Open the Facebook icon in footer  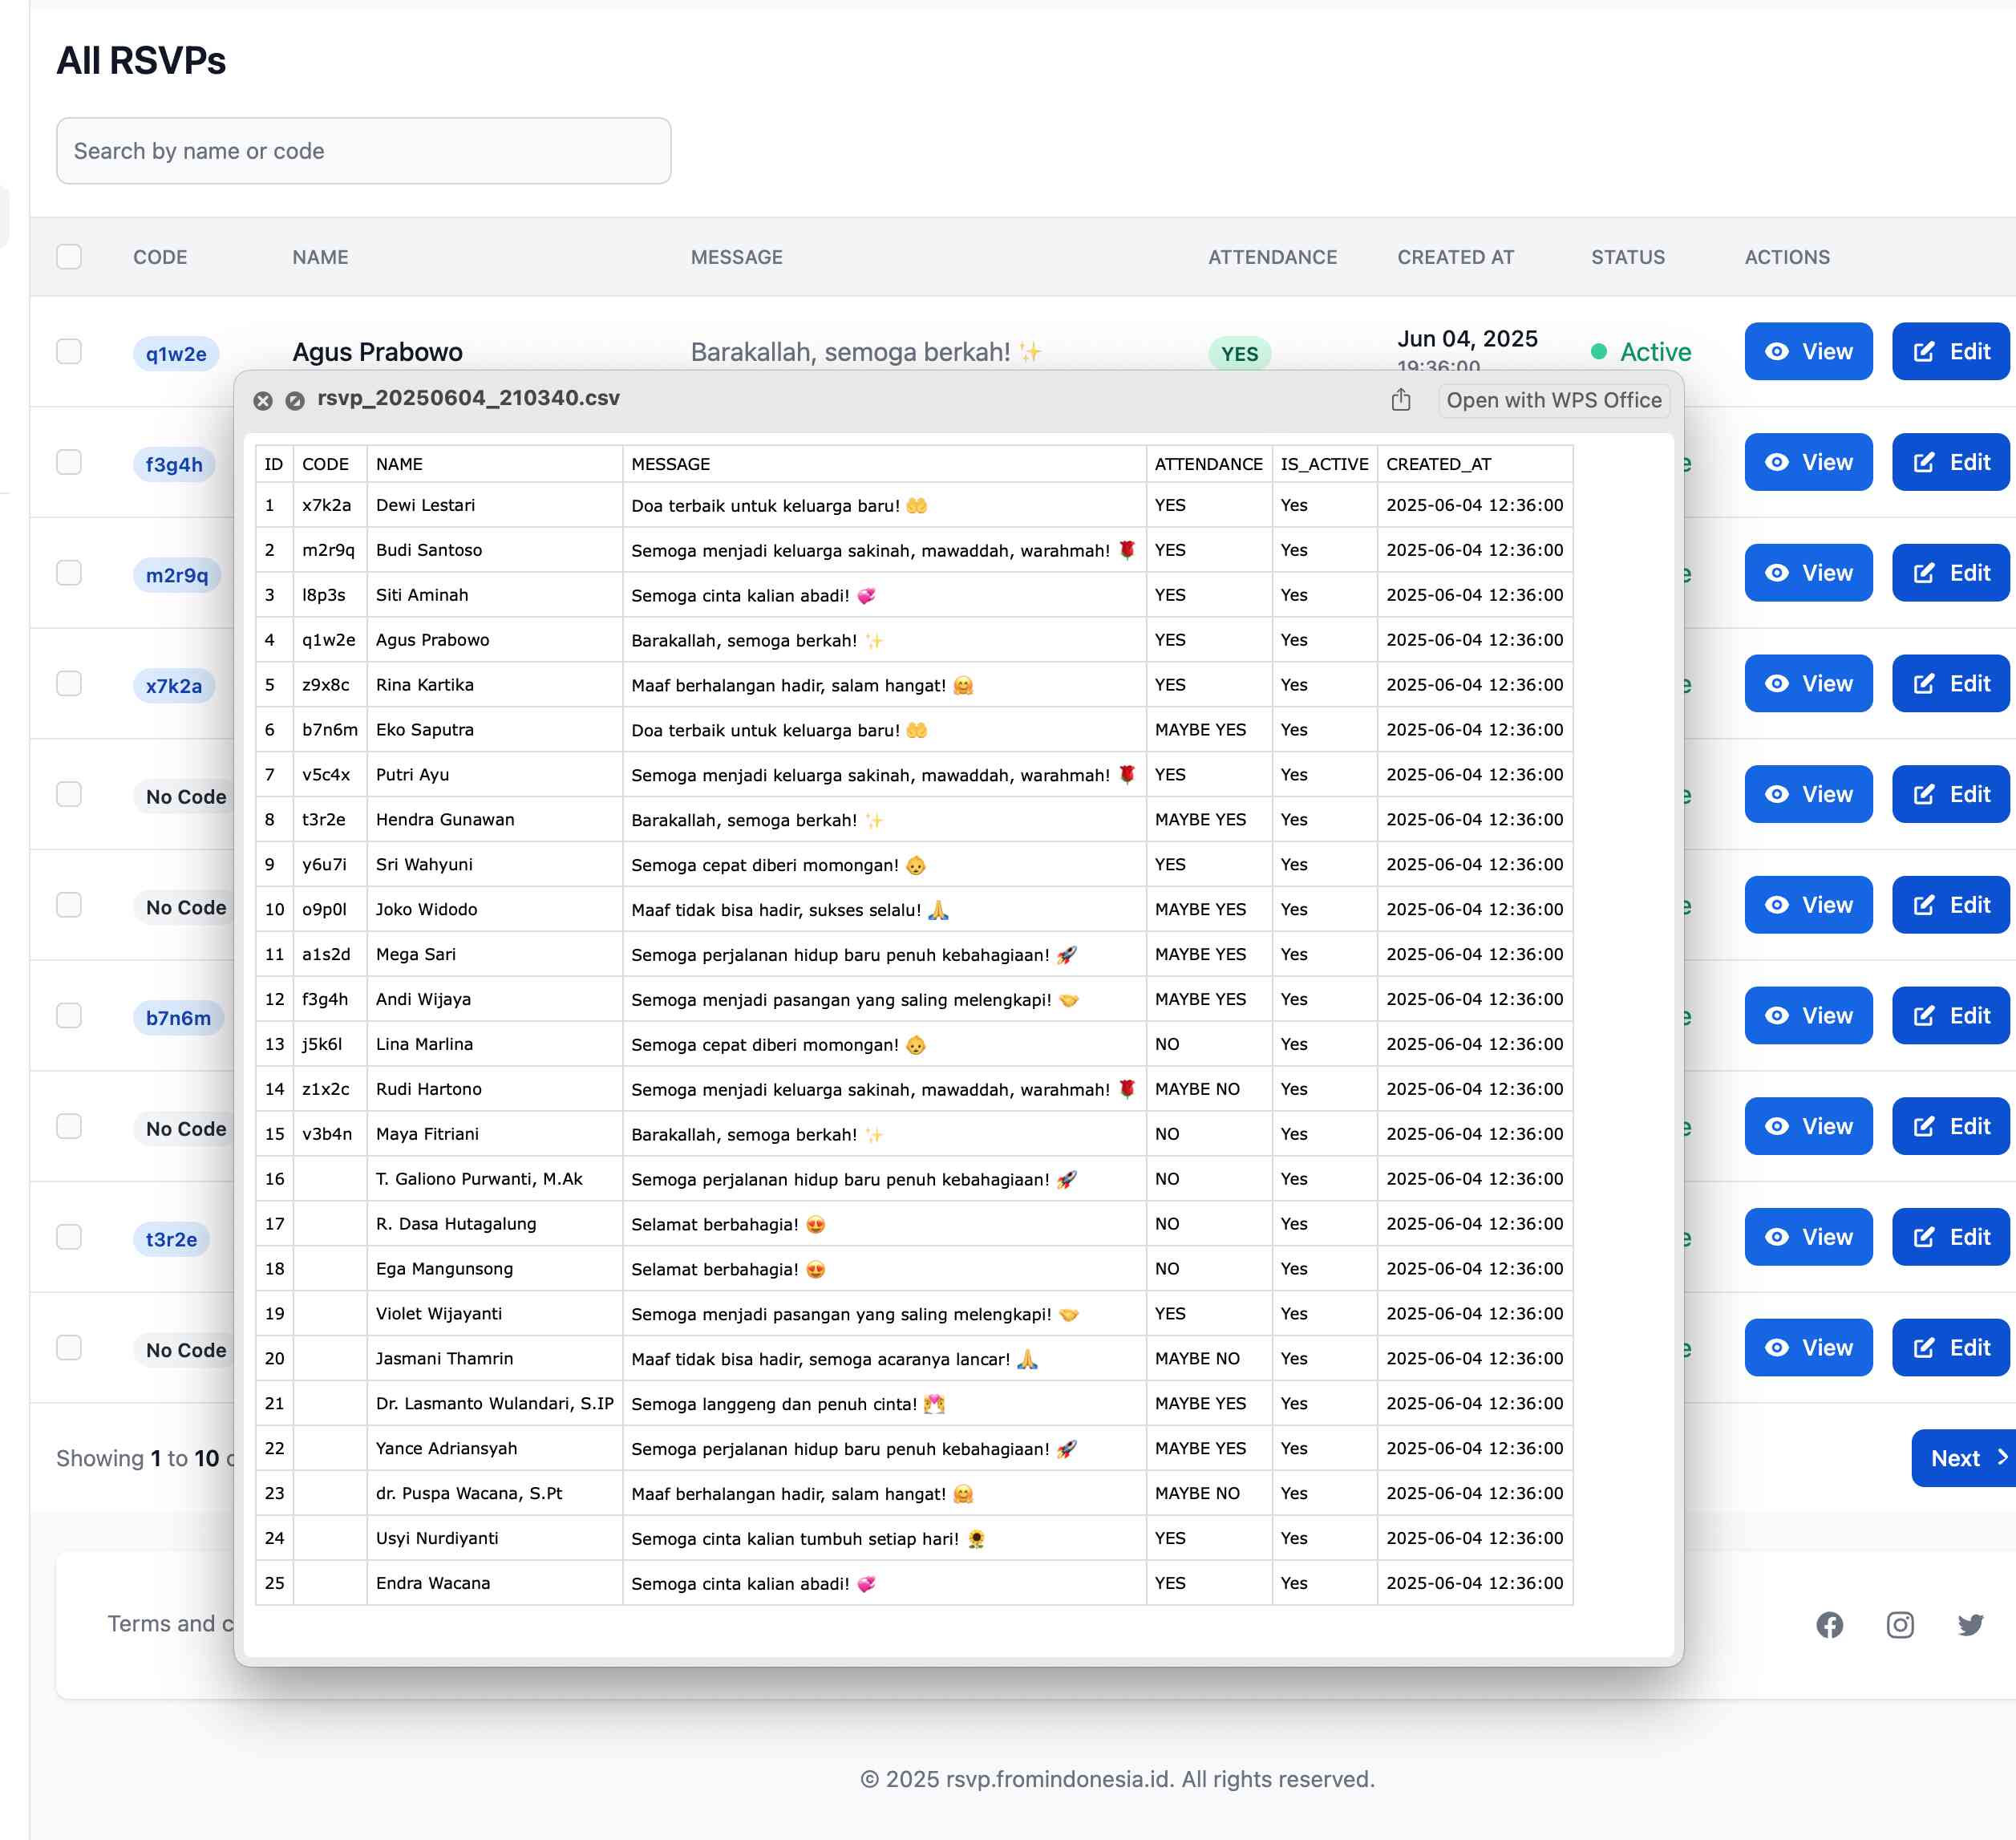(1829, 1624)
